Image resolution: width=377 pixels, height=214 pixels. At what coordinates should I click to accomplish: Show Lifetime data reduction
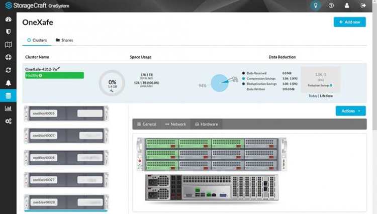(326, 95)
